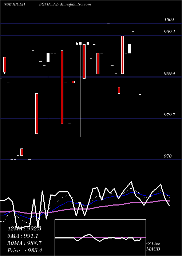Click the SGFIN_NL MunafaSutra.com header text
182x256 pixels.
65,4
